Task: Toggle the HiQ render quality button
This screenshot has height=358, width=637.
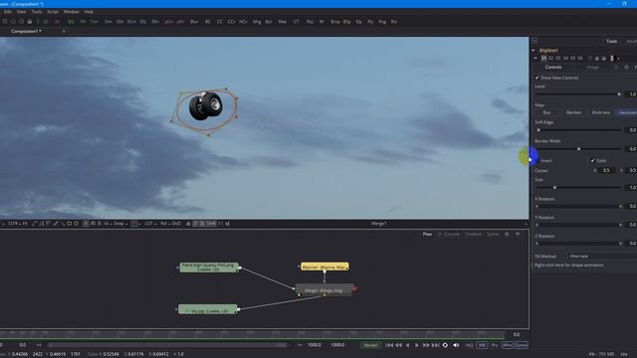Action: pos(469,345)
